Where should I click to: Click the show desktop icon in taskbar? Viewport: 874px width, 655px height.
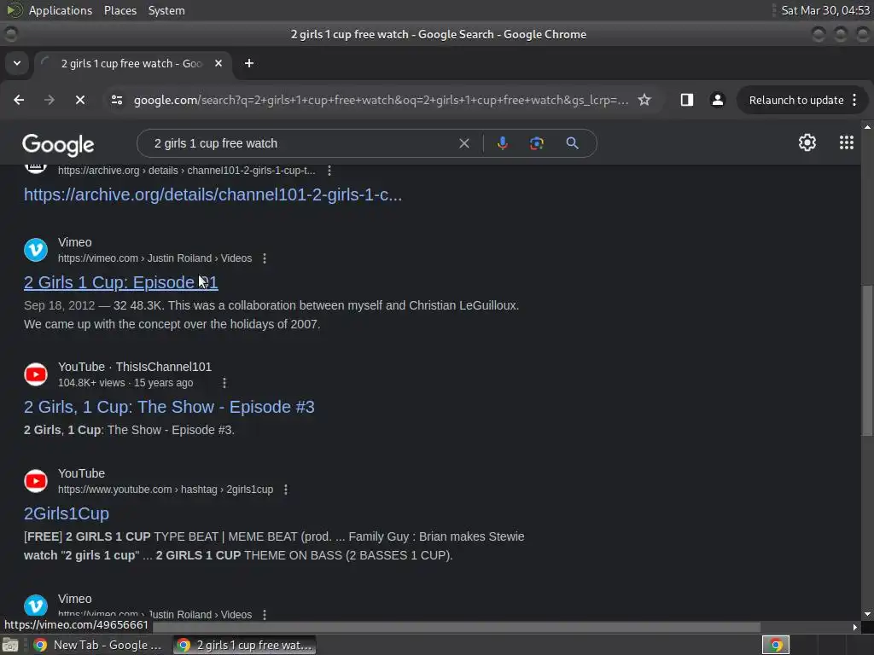(10, 645)
